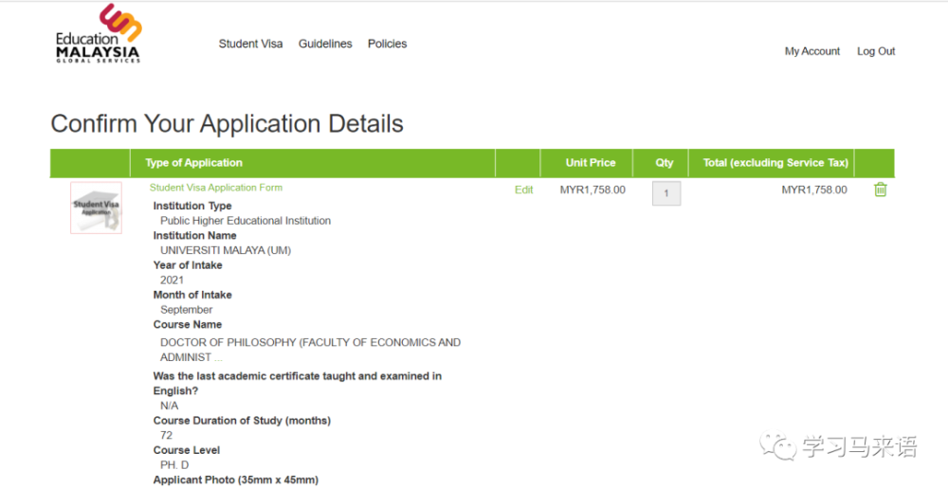Viewport: 948px width, 488px height.
Task: Click the Confirm Your Application Details heading
Action: coord(227,124)
